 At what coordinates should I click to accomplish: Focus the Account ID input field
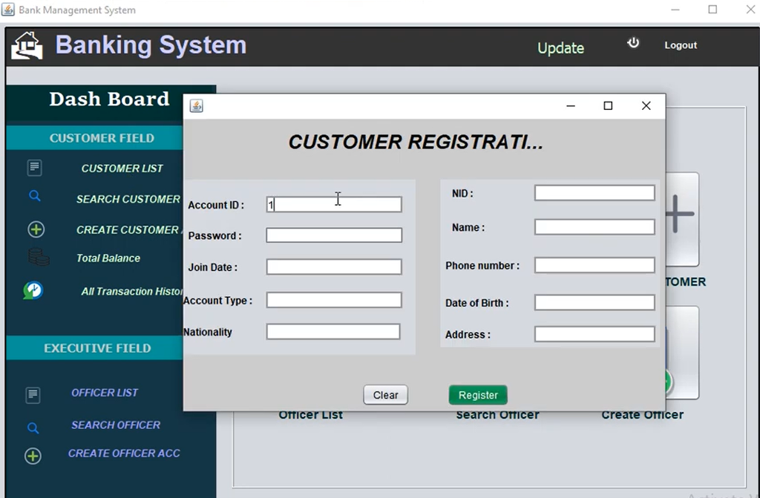pyautogui.click(x=334, y=204)
